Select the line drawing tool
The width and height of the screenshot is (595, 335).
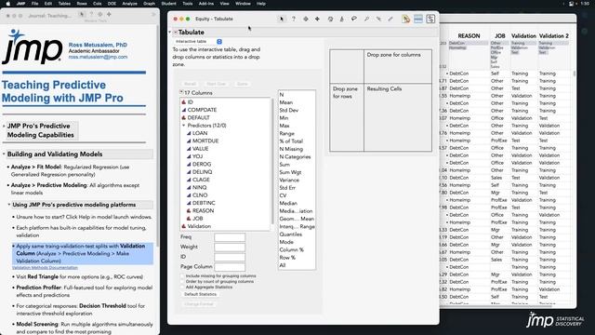(x=390, y=19)
